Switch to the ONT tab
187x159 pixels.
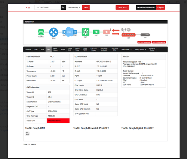click(x=36, y=49)
